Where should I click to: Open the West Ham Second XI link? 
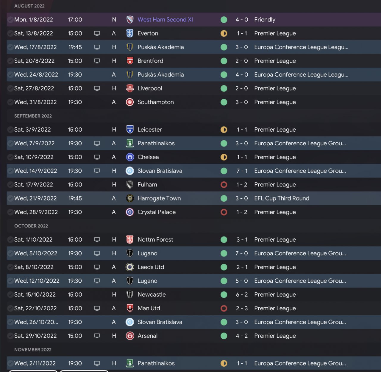pos(165,20)
